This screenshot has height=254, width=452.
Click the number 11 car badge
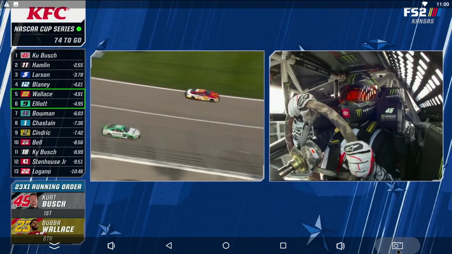coord(25,65)
